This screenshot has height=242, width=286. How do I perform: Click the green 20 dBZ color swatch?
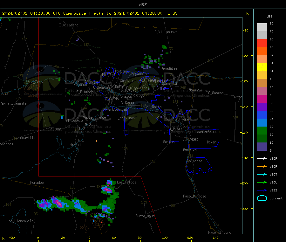point(262,131)
